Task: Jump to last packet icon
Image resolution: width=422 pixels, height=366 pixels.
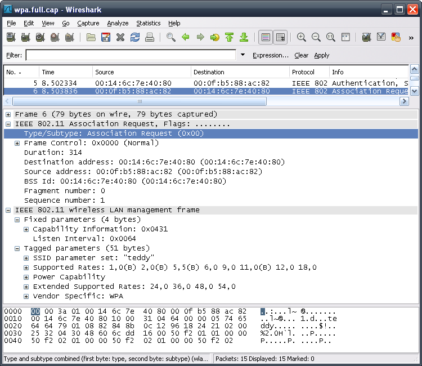Action: click(244, 37)
